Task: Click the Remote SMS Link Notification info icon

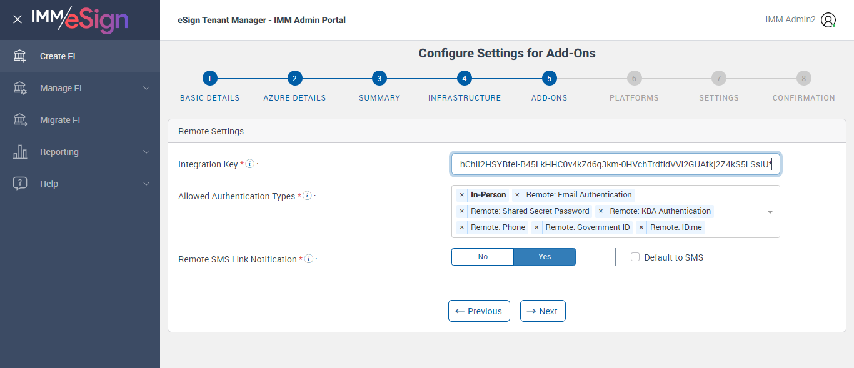Action: (x=309, y=259)
